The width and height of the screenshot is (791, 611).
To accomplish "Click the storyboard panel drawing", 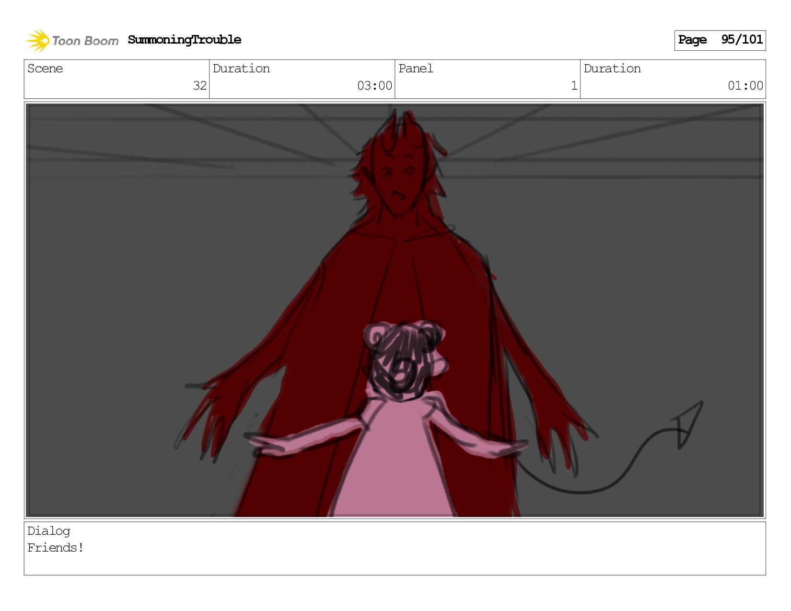I will pyautogui.click(x=395, y=310).
